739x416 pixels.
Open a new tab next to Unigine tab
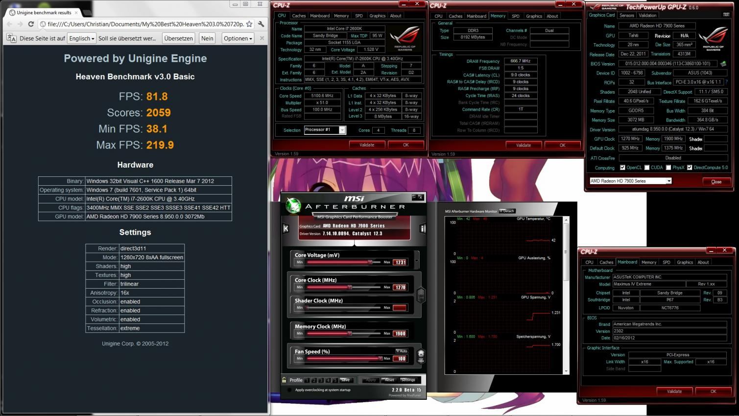(x=89, y=12)
